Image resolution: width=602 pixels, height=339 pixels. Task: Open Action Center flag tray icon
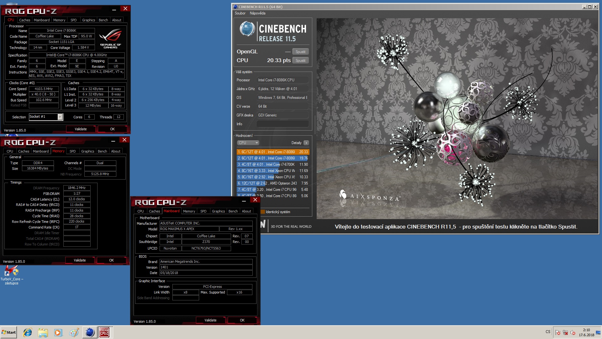pyautogui.click(x=558, y=332)
